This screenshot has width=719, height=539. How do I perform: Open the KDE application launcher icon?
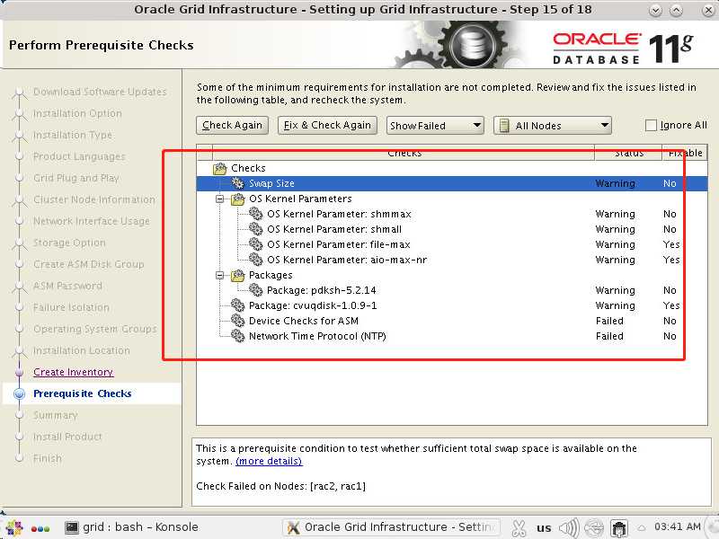pyautogui.click(x=14, y=528)
